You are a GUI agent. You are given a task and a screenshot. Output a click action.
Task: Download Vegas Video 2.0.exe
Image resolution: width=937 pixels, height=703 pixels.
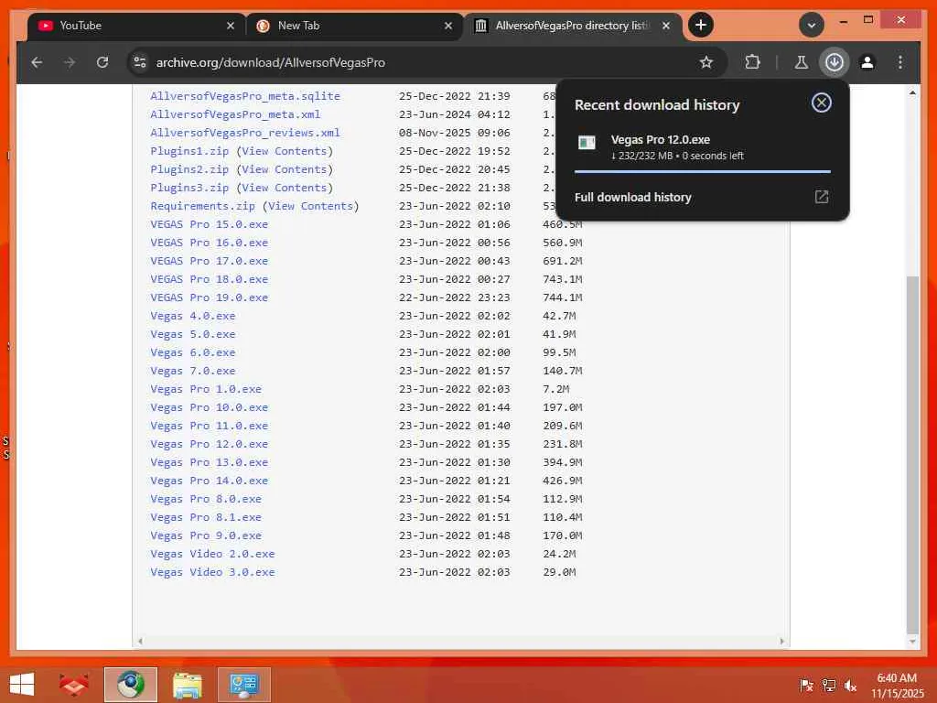(x=212, y=554)
